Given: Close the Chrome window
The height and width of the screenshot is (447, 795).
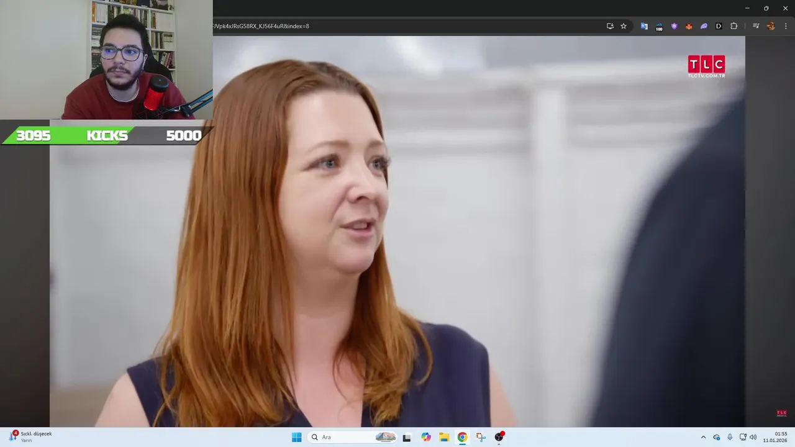Looking at the screenshot, I should click(x=785, y=8).
